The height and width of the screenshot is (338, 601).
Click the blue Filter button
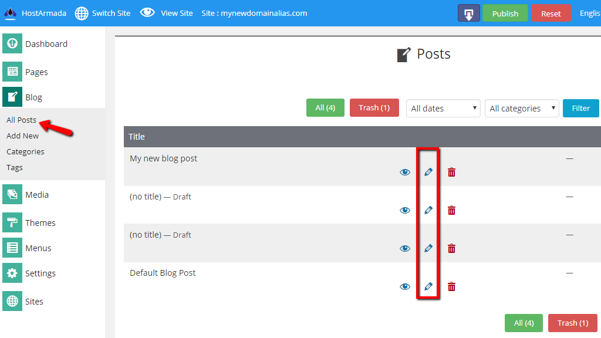click(x=580, y=108)
